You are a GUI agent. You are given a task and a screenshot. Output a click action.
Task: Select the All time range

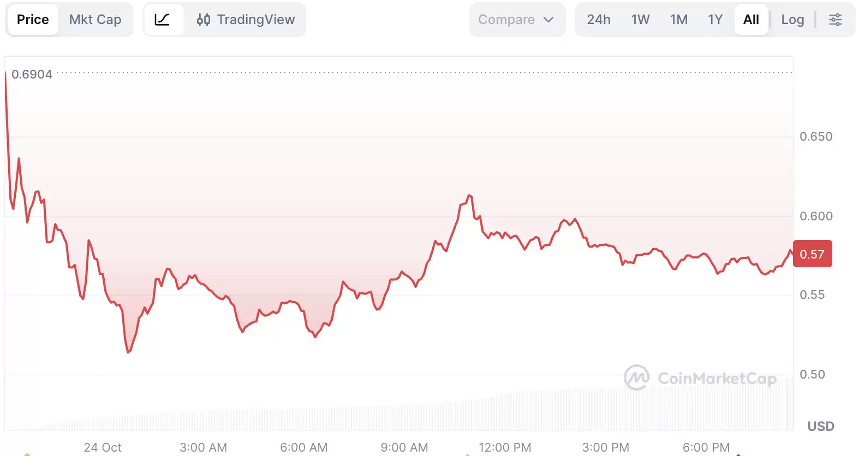[x=751, y=20]
